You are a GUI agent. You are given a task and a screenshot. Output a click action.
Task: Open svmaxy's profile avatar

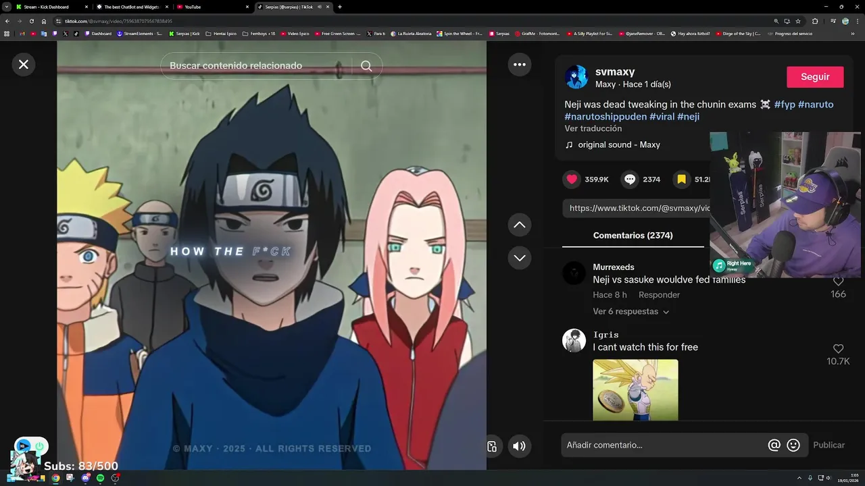(x=576, y=77)
